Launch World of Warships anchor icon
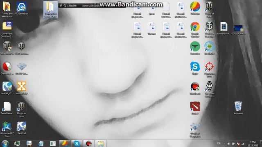Screen dimensions: 262x147 click(x=209, y=29)
